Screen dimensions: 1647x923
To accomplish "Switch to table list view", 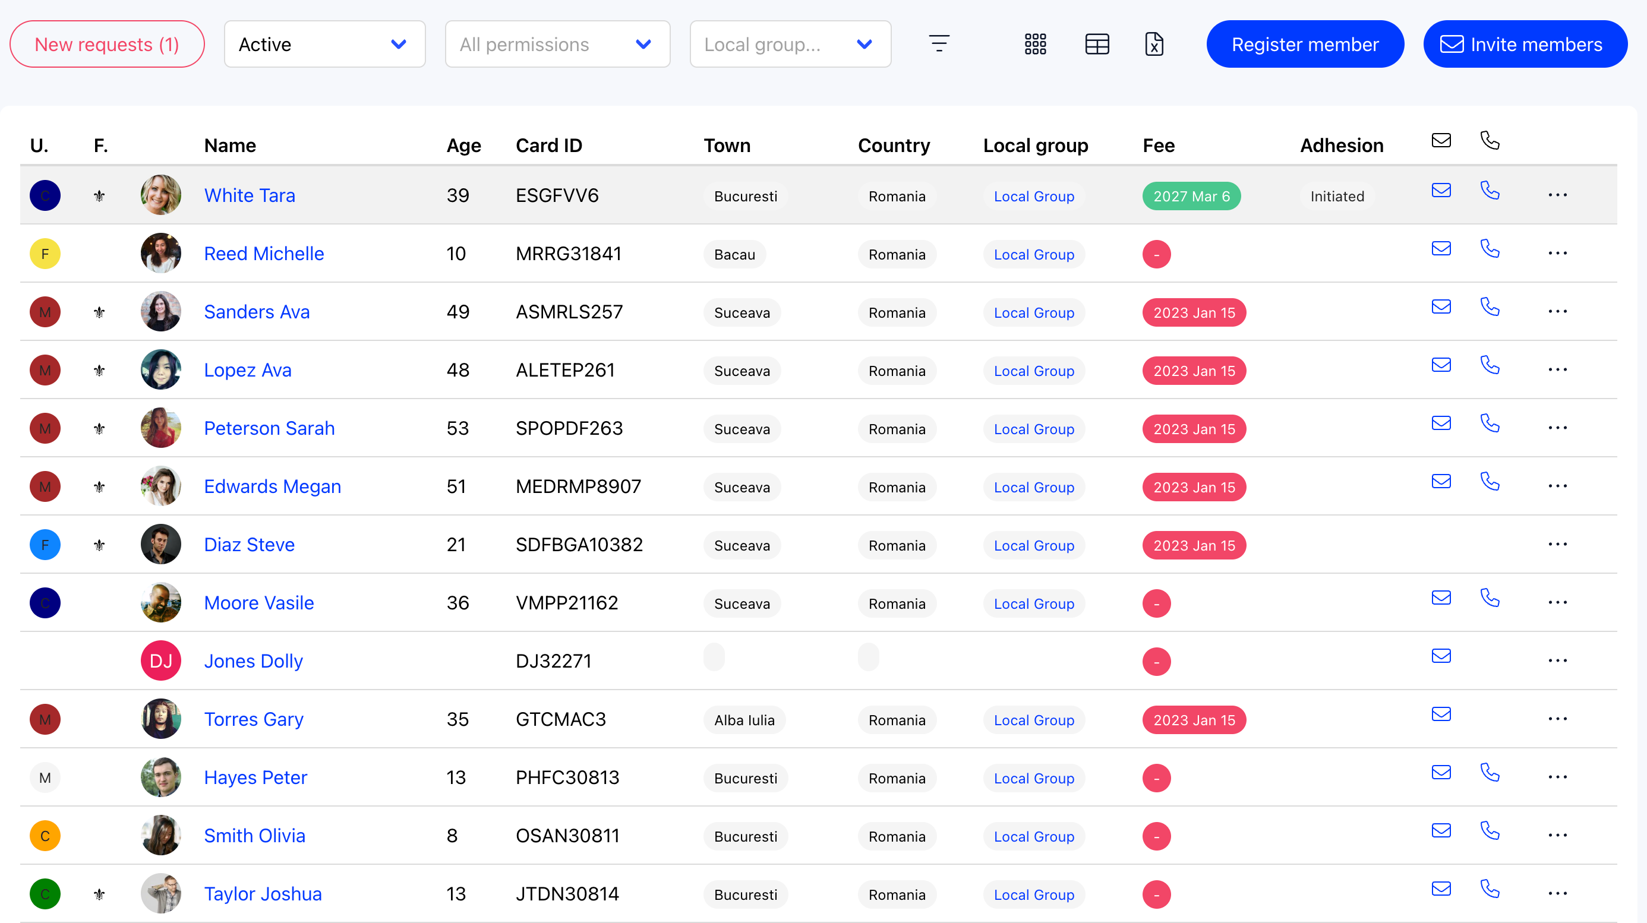I will 1096,43.
